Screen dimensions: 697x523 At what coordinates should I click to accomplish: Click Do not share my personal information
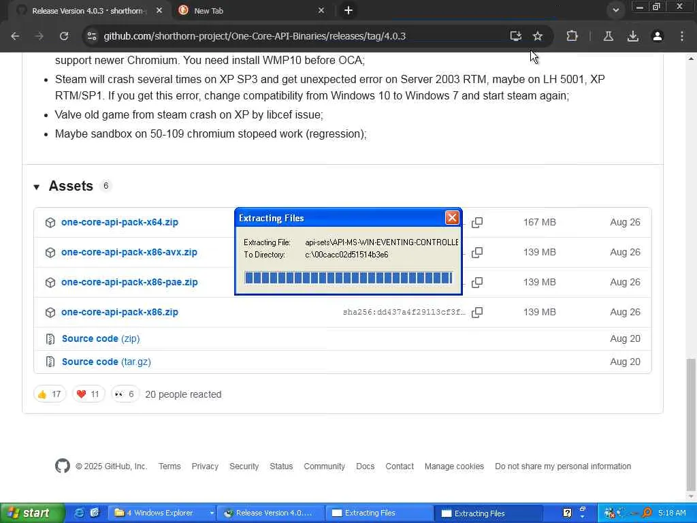(563, 466)
